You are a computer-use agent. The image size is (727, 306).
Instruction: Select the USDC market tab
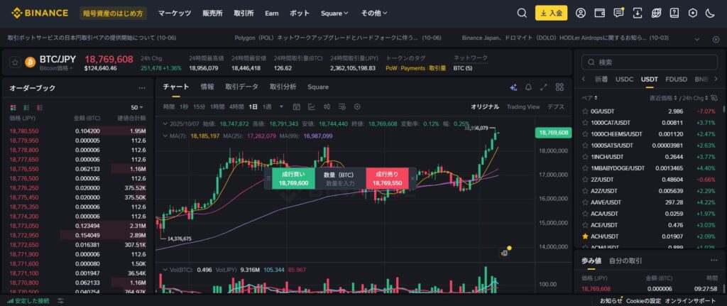pyautogui.click(x=624, y=79)
